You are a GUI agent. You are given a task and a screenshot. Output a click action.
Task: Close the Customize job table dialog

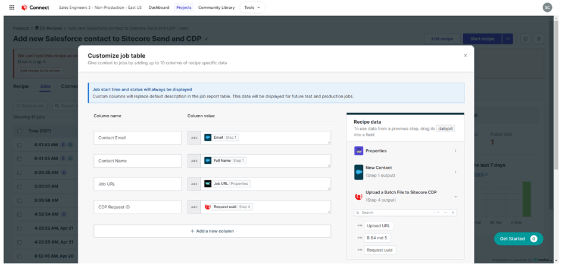pos(465,55)
